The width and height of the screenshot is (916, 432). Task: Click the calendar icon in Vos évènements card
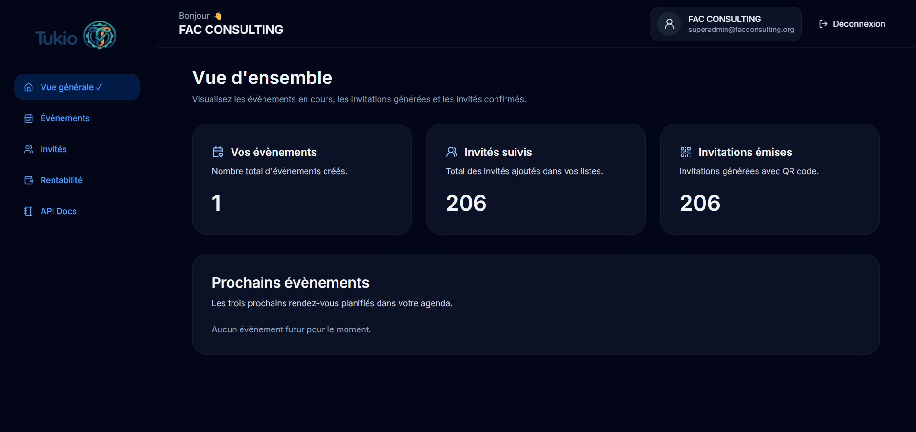pyautogui.click(x=218, y=152)
